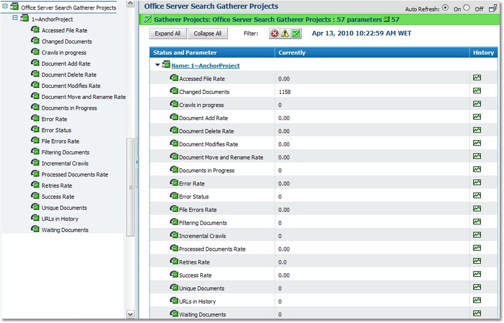Select Error Status in left tree
Image resolution: width=504 pixels, height=323 pixels.
pos(56,130)
